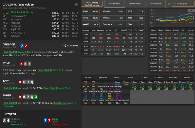Click the next-hand arrow beside the game title

pyautogui.click(x=76, y=5)
